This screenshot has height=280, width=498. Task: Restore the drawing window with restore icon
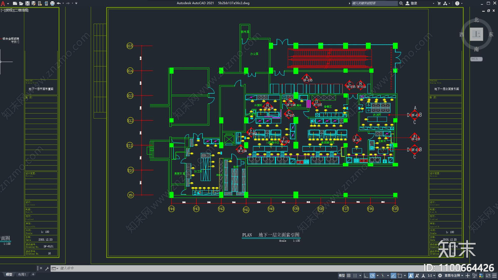pos(488,11)
